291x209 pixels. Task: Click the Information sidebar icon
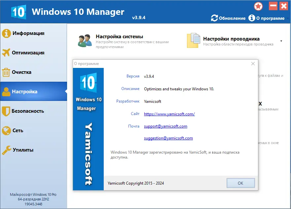click(x=6, y=33)
